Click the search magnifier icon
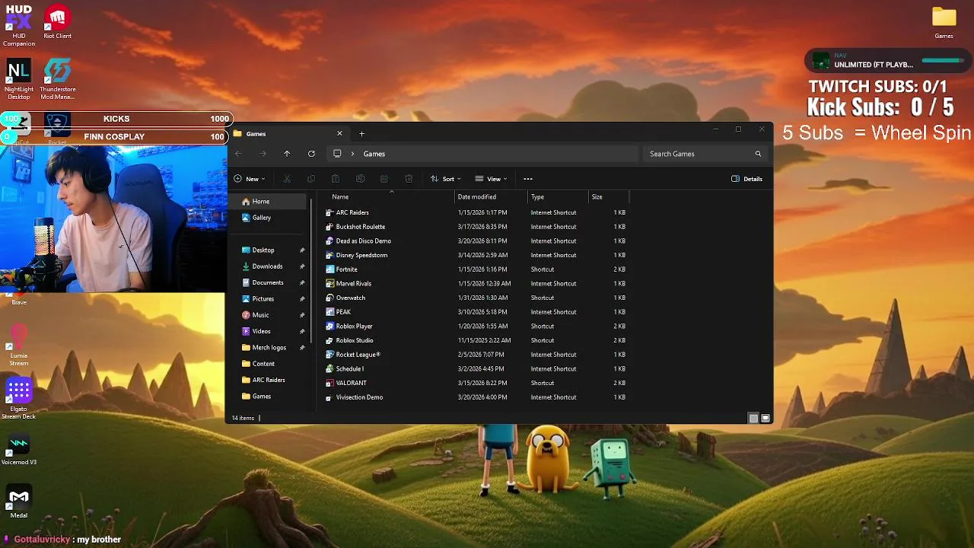This screenshot has height=548, width=974. pos(758,154)
